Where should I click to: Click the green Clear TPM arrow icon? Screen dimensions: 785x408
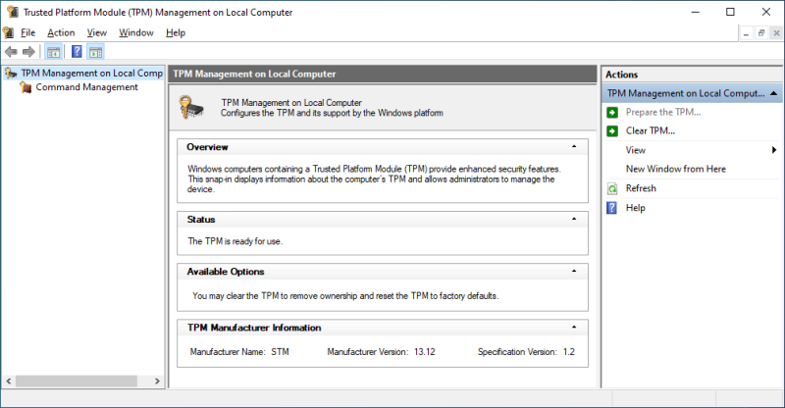coord(612,131)
